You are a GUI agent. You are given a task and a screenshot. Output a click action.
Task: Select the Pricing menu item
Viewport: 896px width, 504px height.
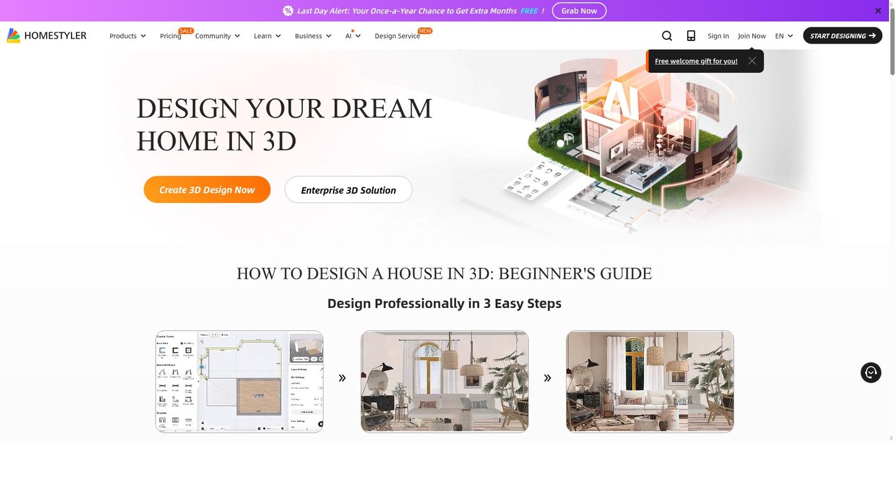170,35
